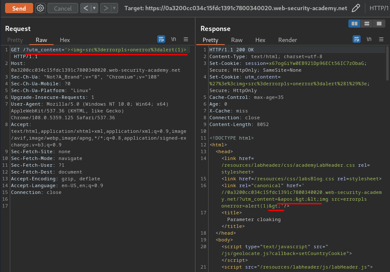This screenshot has height=272, width=390.
Task: Click the Content-Length: 8052 line
Action: click(x=239, y=124)
